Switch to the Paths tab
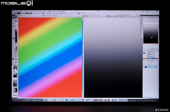This screenshot has width=170, height=112. 153,61
